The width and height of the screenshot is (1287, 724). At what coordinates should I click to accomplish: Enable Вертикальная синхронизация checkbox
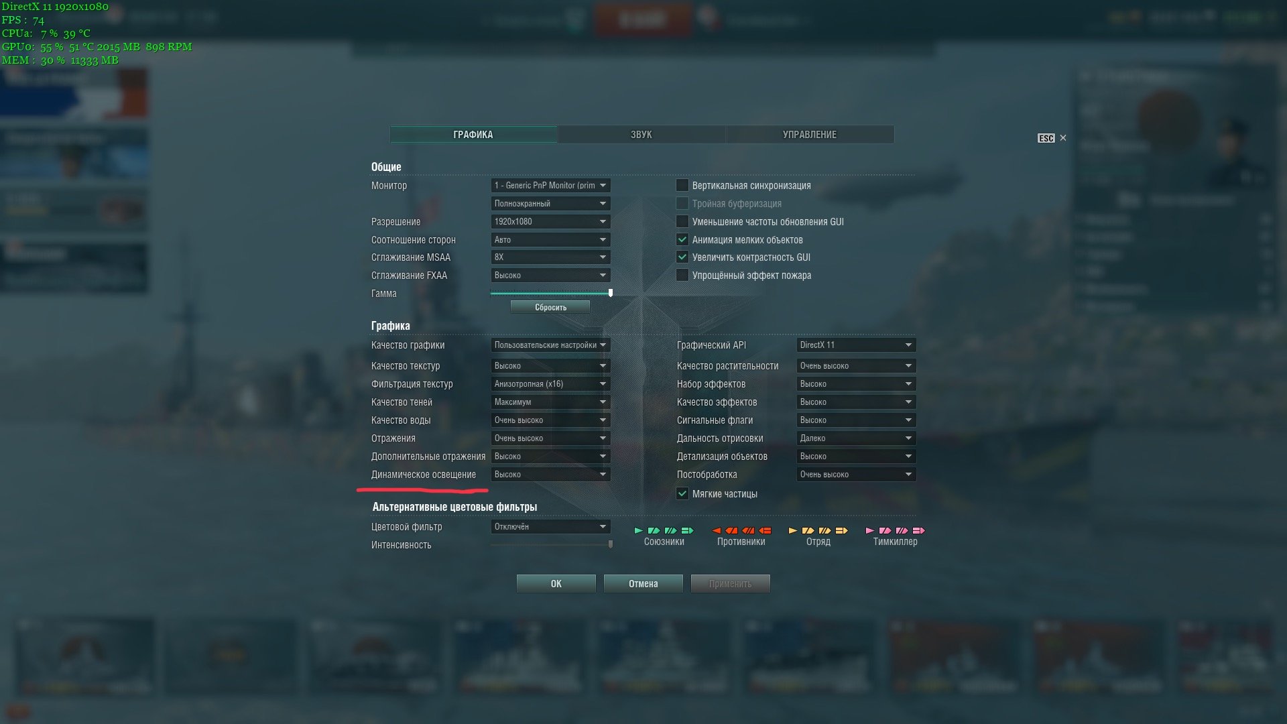(x=682, y=185)
